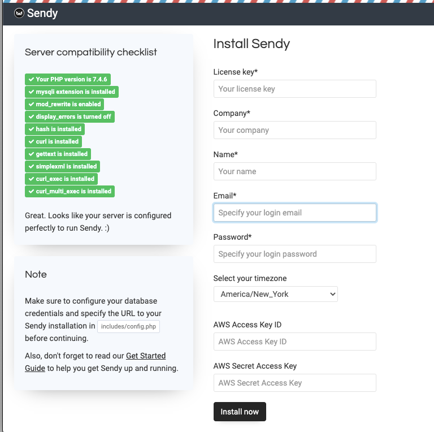Viewport: 434px width, 432px height.
Task: Click the simplexml is installed badge
Action: click(x=63, y=166)
